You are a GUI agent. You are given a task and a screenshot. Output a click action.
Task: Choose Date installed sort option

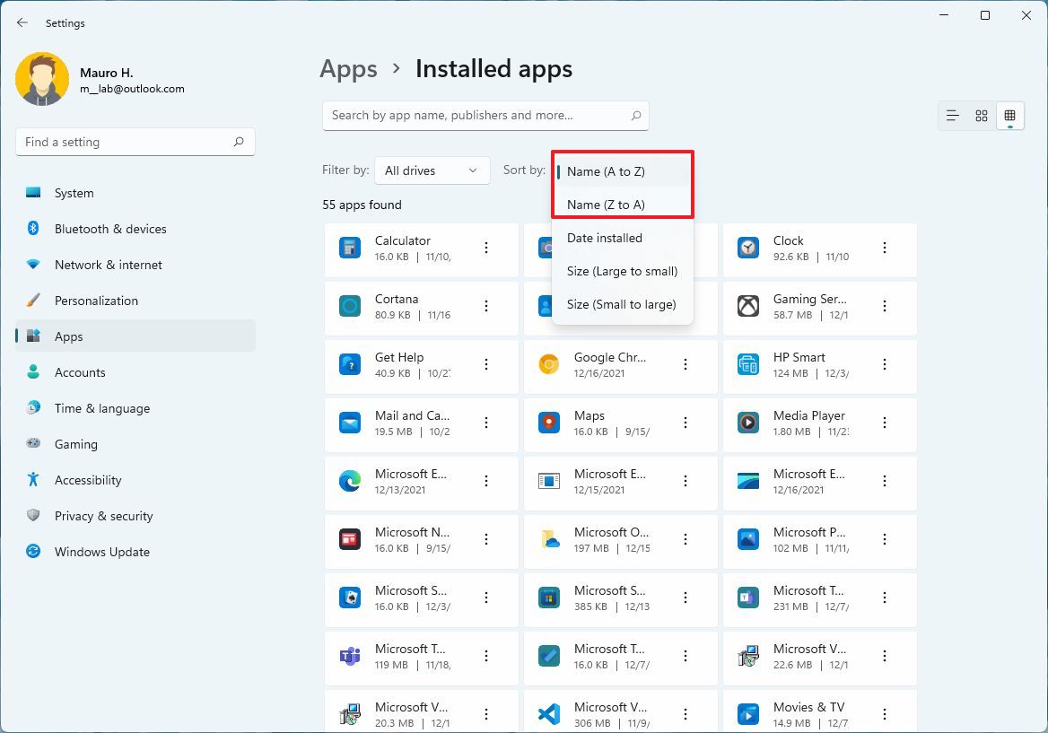pos(605,238)
